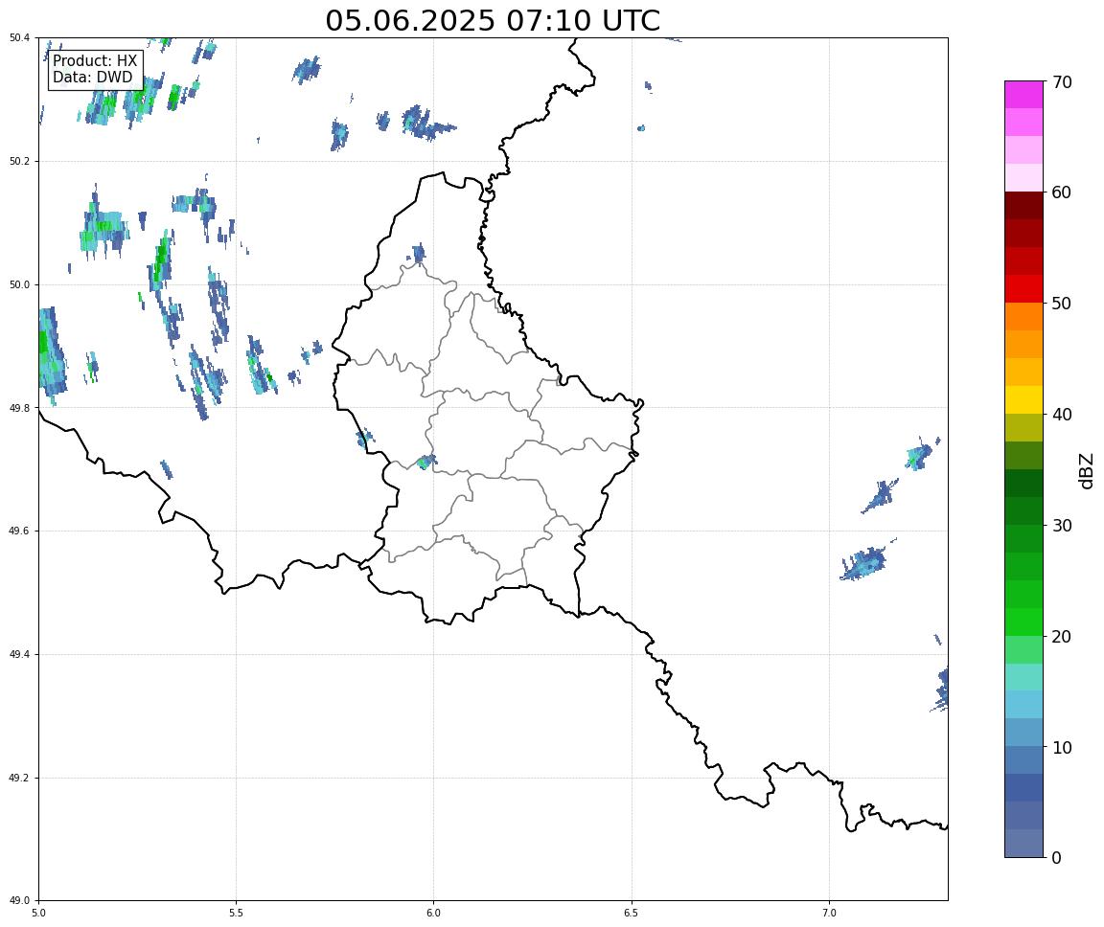Click the colorbar tick label '0'
The image size is (1104, 927).
pos(1057,858)
